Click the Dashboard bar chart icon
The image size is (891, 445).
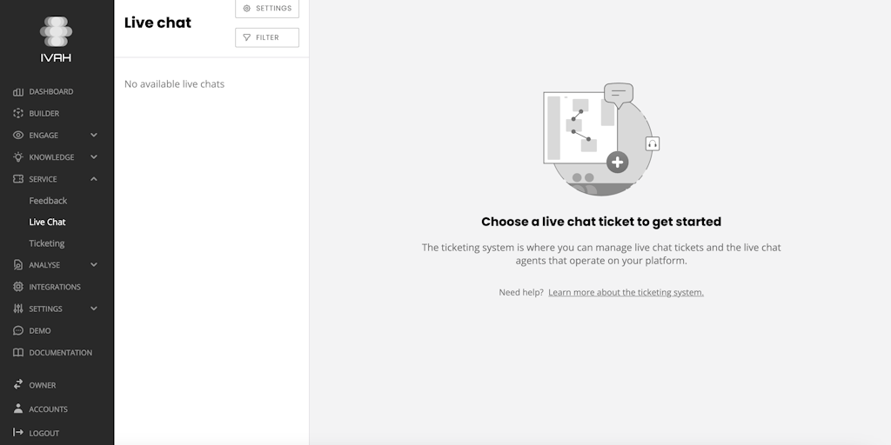[18, 92]
